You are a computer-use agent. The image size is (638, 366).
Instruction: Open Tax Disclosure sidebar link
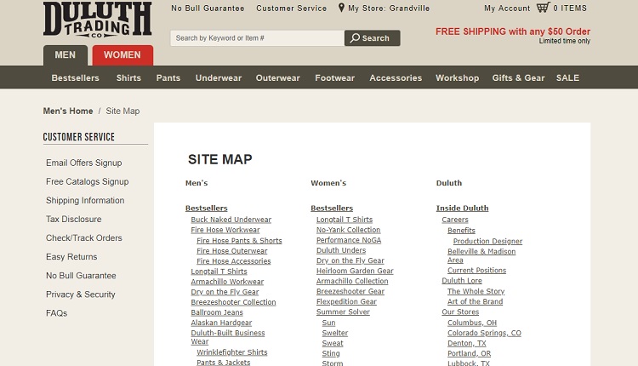pyautogui.click(x=74, y=219)
